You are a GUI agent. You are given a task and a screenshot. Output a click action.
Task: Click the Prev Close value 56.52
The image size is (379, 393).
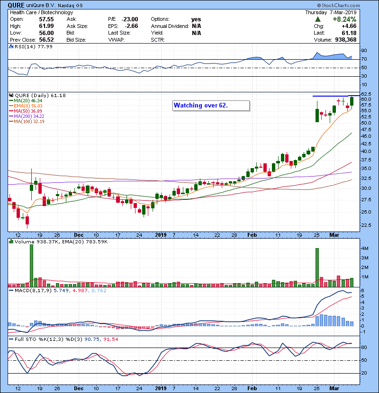coord(46,40)
